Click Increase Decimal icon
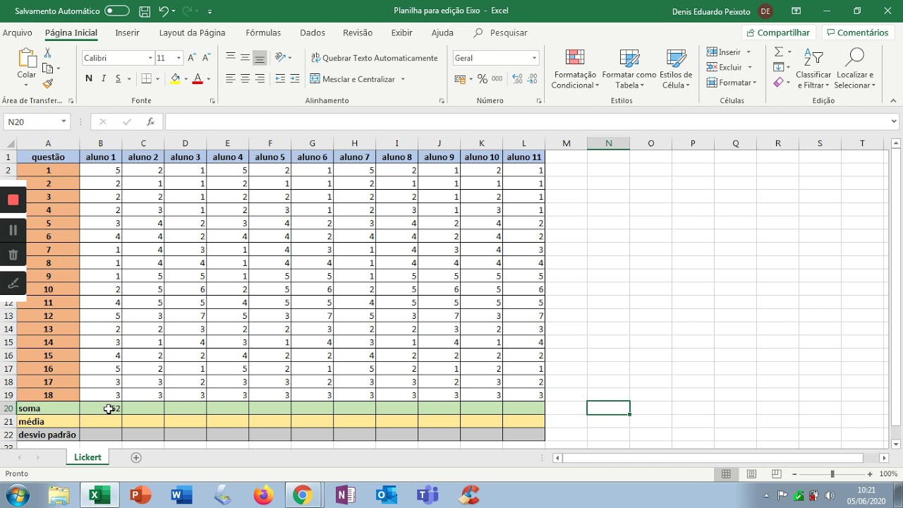Viewport: 903px width, 508px height. click(x=518, y=79)
